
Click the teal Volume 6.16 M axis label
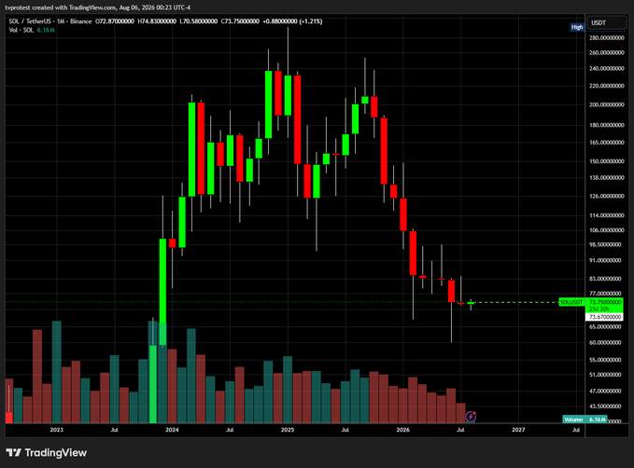click(585, 420)
